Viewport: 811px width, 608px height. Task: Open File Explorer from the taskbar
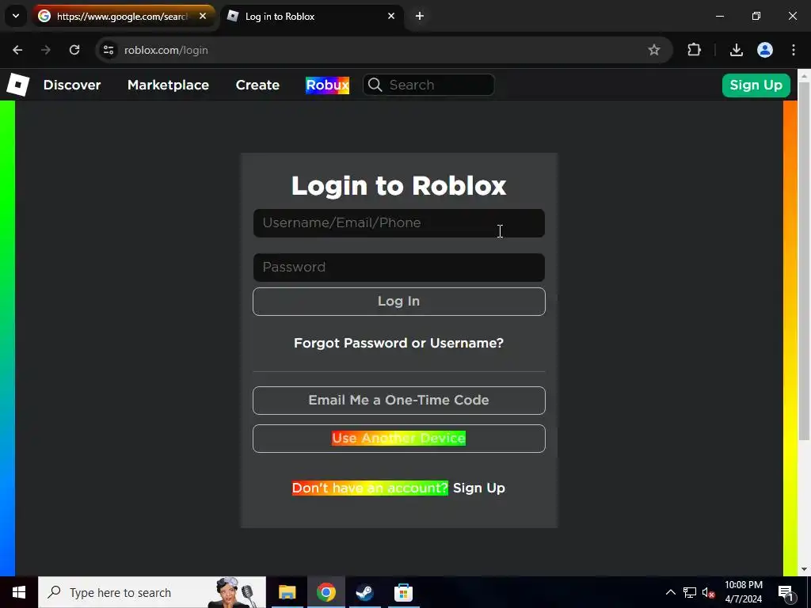(287, 592)
